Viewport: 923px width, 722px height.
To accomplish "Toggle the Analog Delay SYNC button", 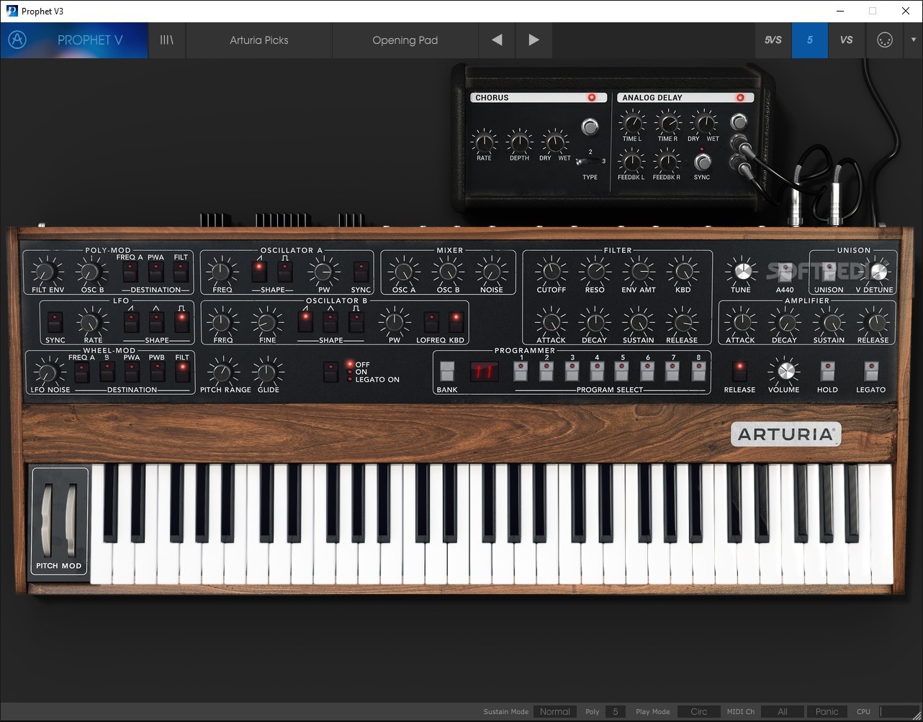I will (702, 162).
